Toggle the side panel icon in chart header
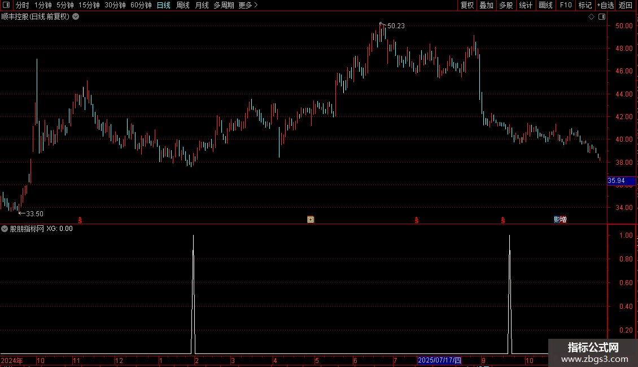Screen dimensions: 638x367 point(602,17)
